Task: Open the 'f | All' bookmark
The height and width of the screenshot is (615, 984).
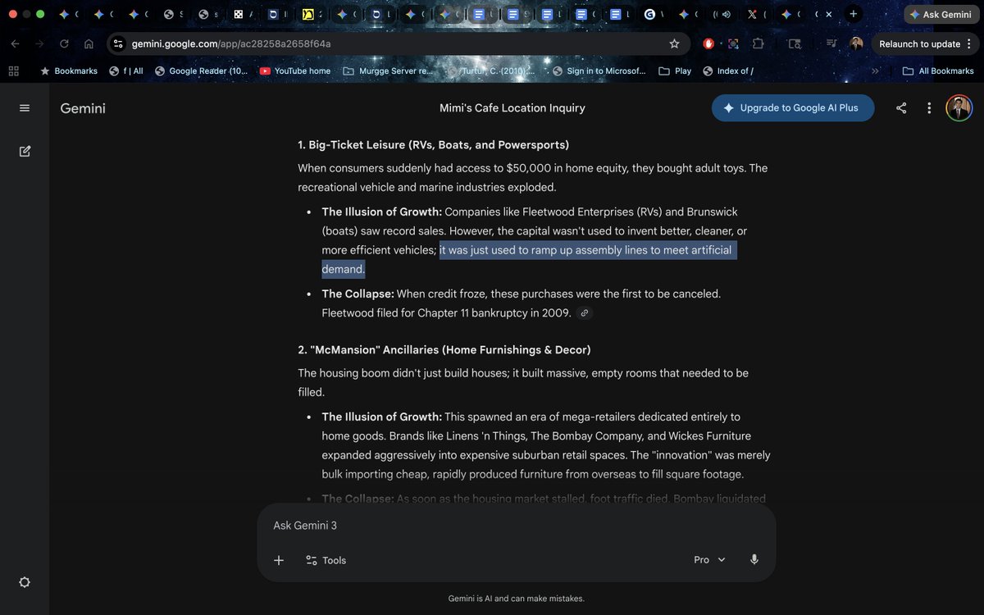Action: tap(126, 71)
